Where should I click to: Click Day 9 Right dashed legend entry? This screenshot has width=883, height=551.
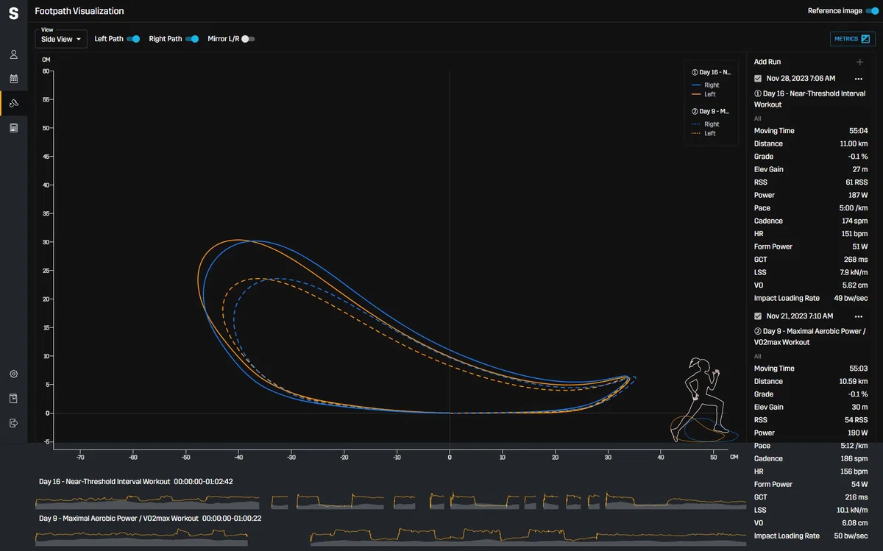point(706,124)
